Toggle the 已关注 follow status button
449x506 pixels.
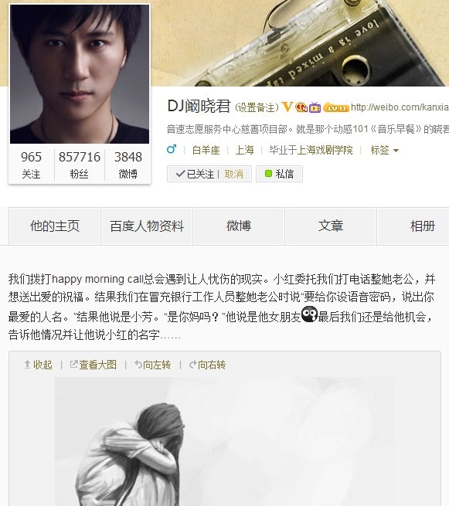195,174
